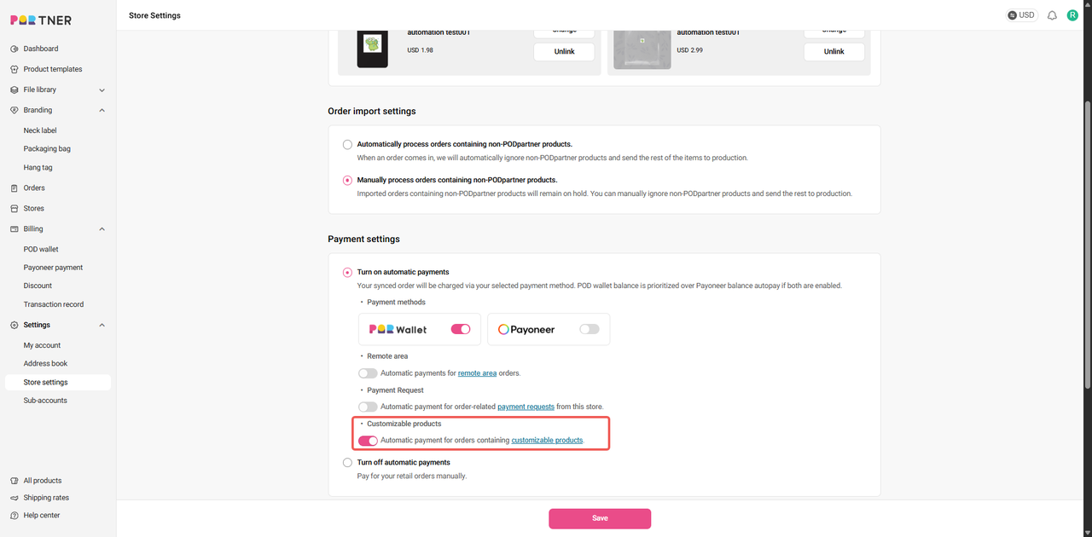1092x537 pixels.
Task: Click the Product templates shirt icon
Action: coord(15,69)
